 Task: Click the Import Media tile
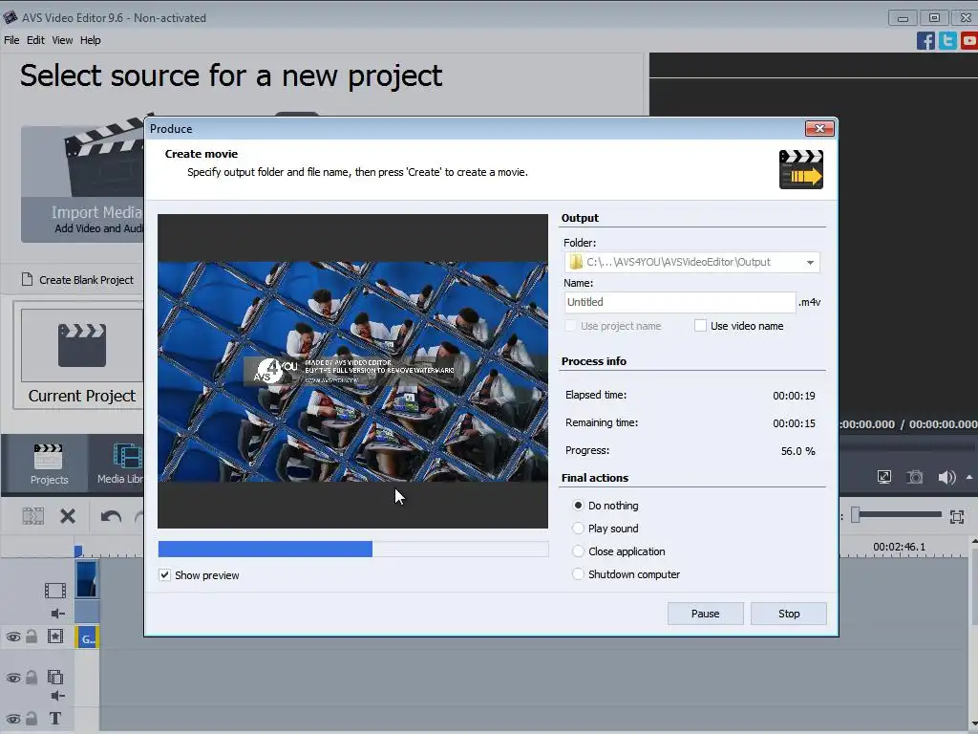pos(82,184)
